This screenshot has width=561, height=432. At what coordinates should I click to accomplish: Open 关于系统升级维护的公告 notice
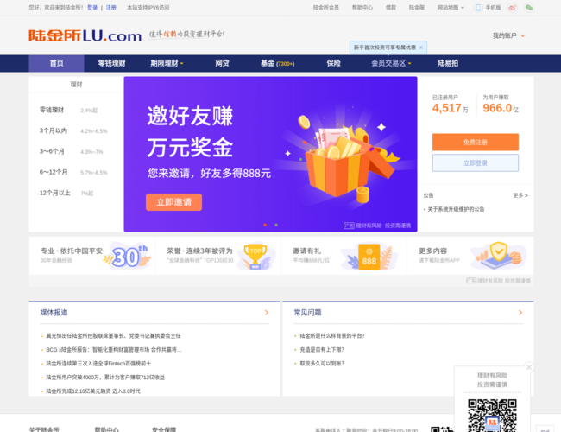click(x=456, y=209)
